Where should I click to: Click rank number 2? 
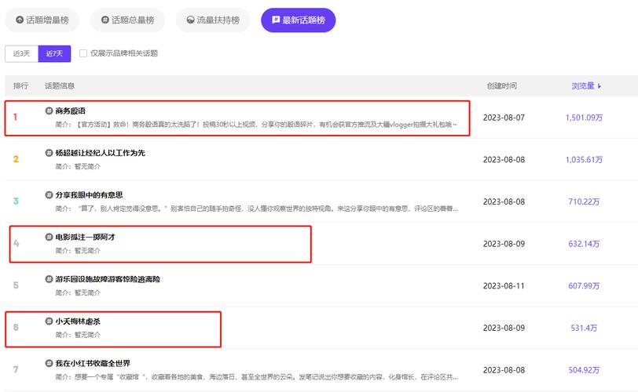coord(16,159)
